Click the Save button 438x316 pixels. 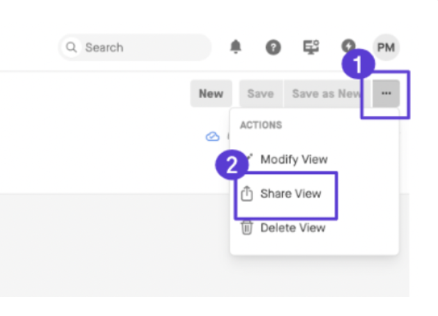coord(261,93)
